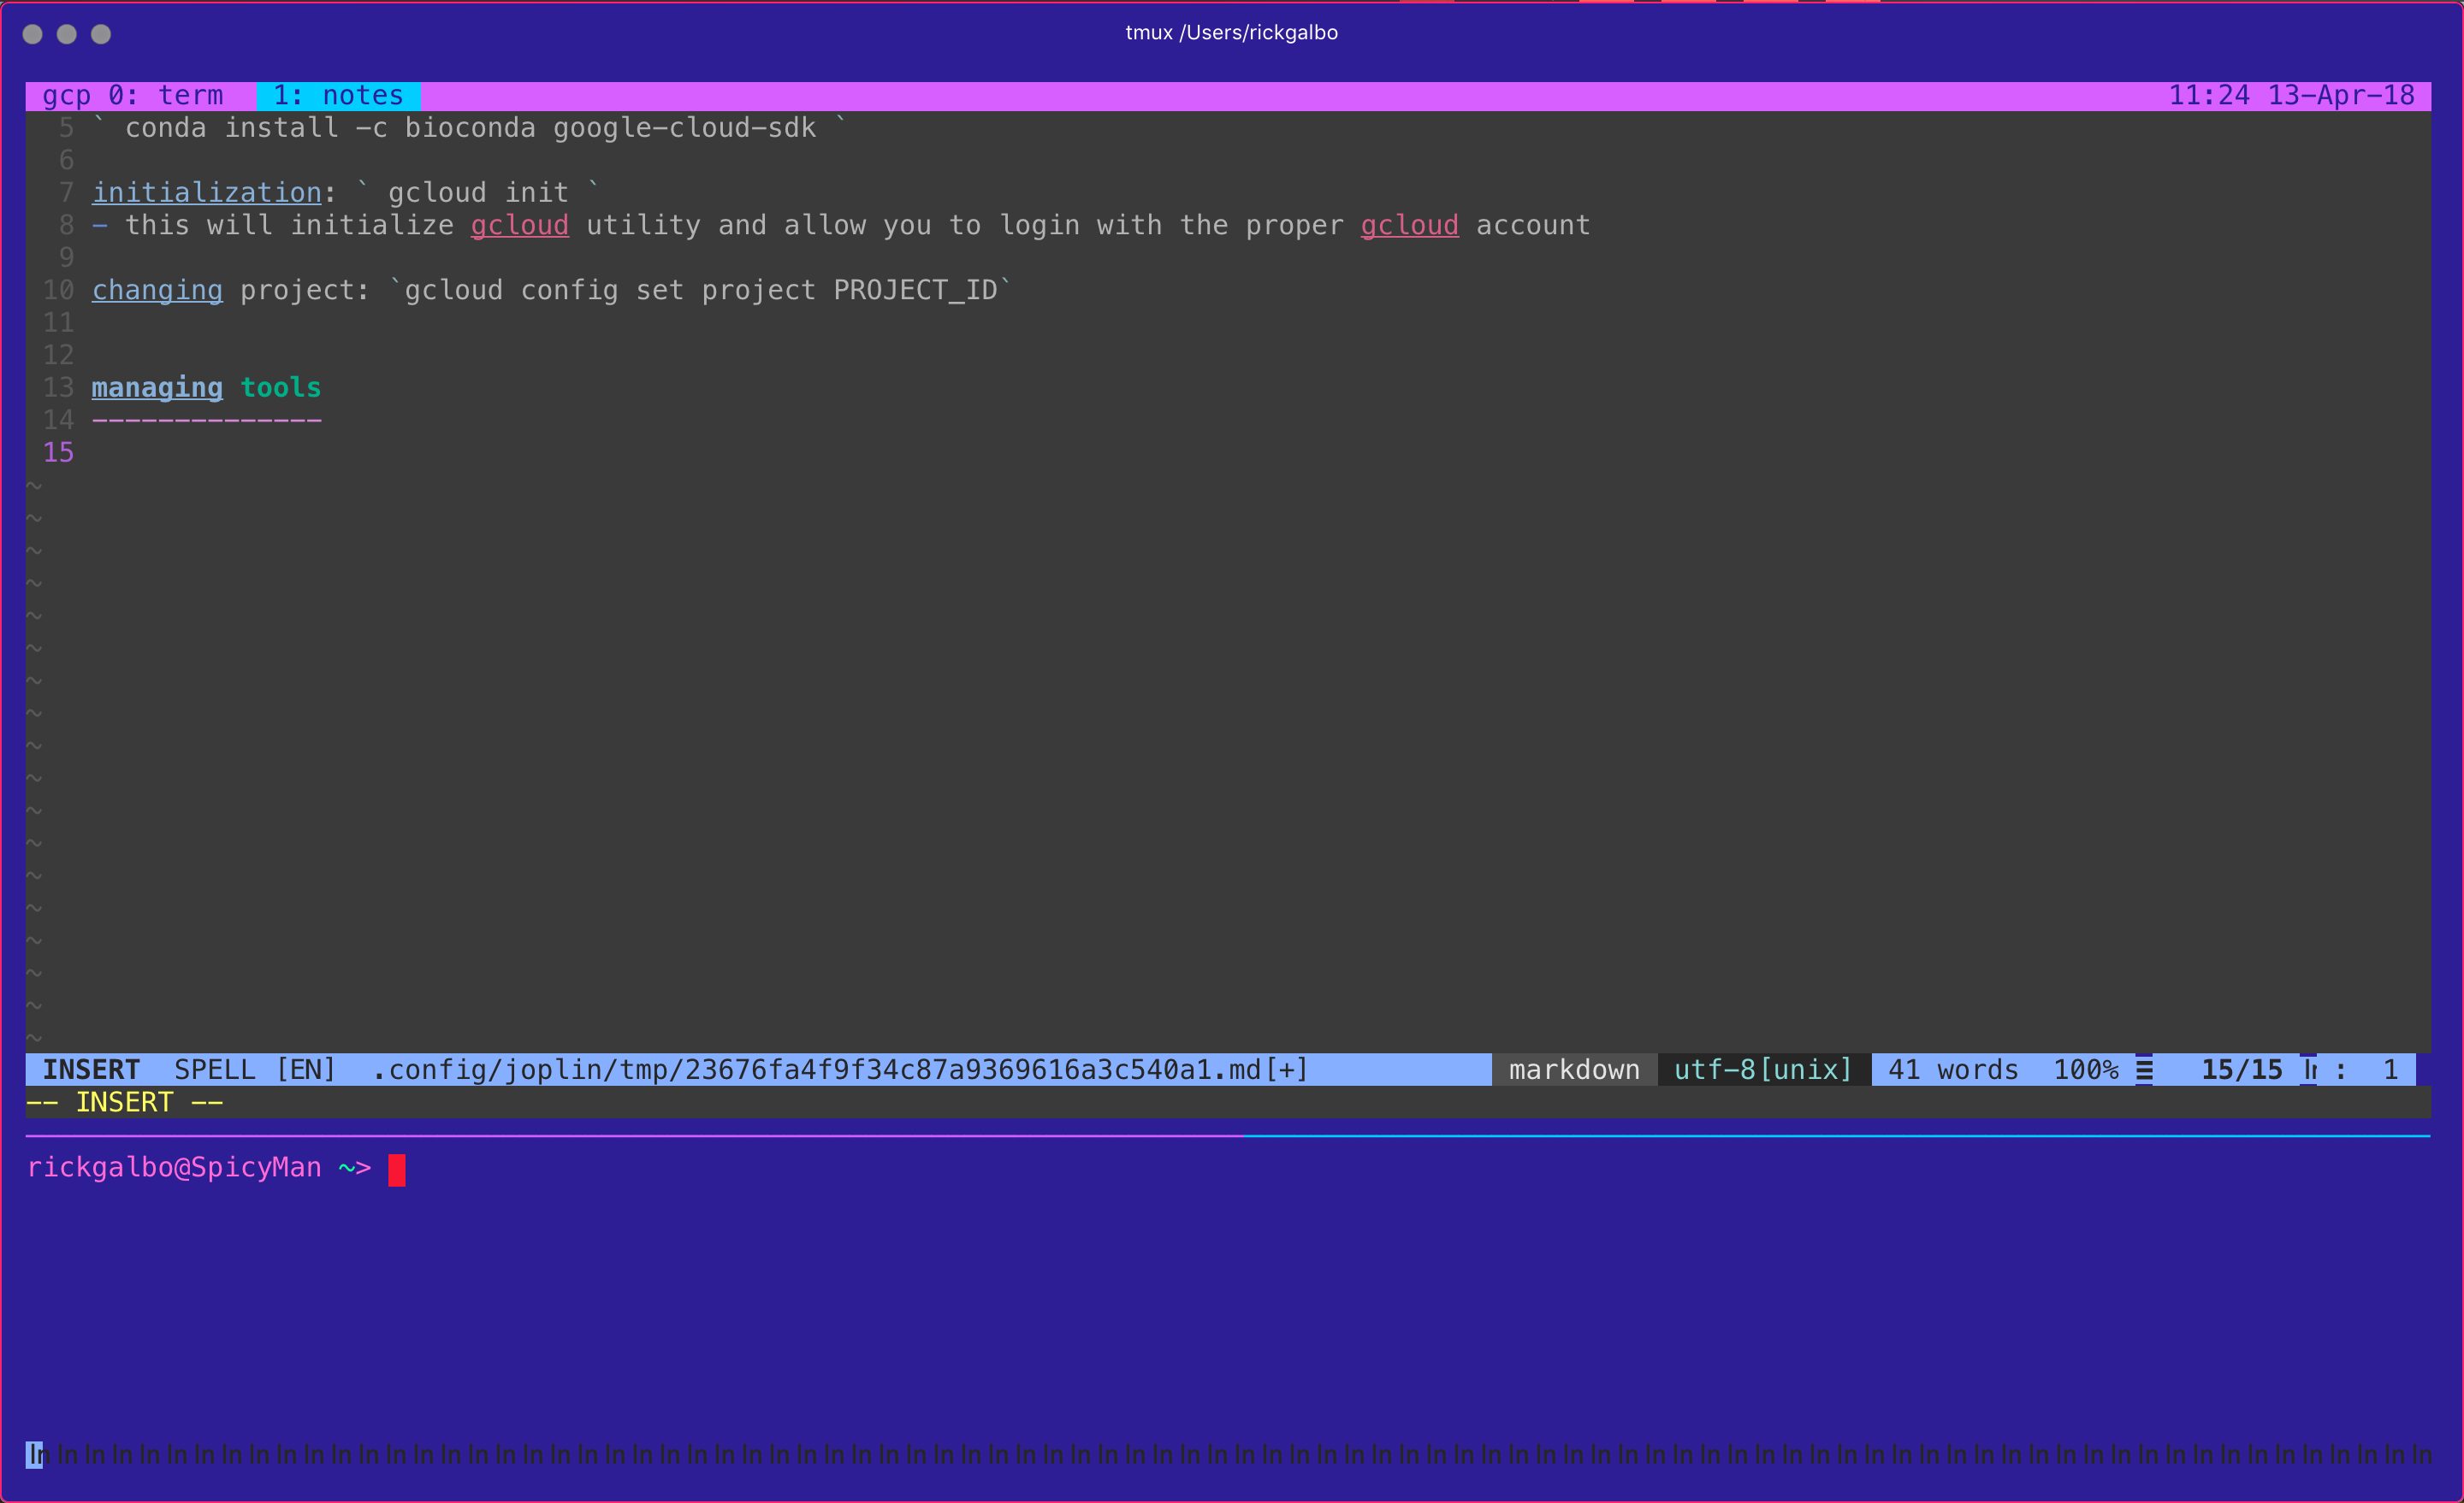The image size is (2464, 1503).
Task: Click line number 15 in the gutter
Action: (x=58, y=451)
